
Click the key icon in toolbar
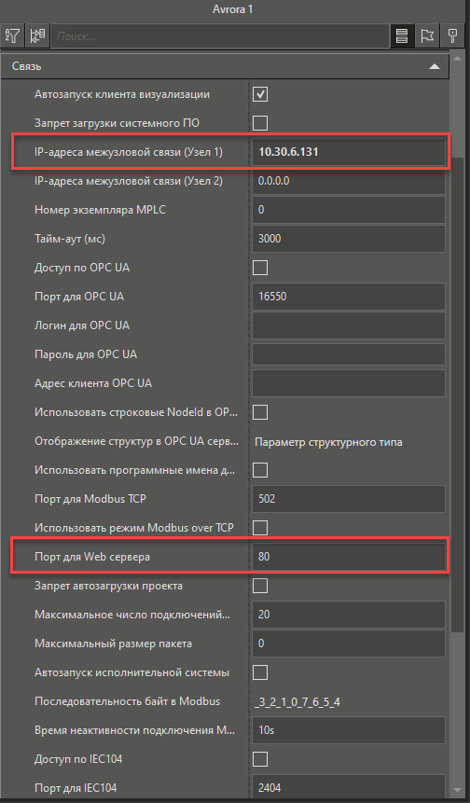(x=451, y=35)
